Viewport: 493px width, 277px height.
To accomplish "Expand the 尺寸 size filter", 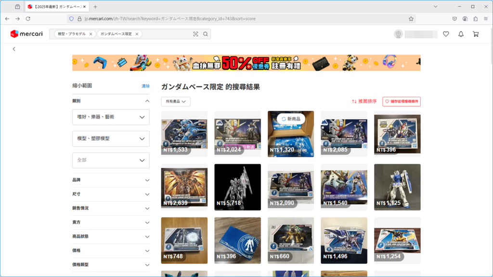I will pos(111,194).
